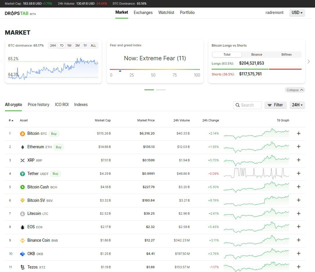Viewport: 315px width, 272px height.
Task: Select ALL range for BTC dominance
Action: pyautogui.click(x=93, y=45)
